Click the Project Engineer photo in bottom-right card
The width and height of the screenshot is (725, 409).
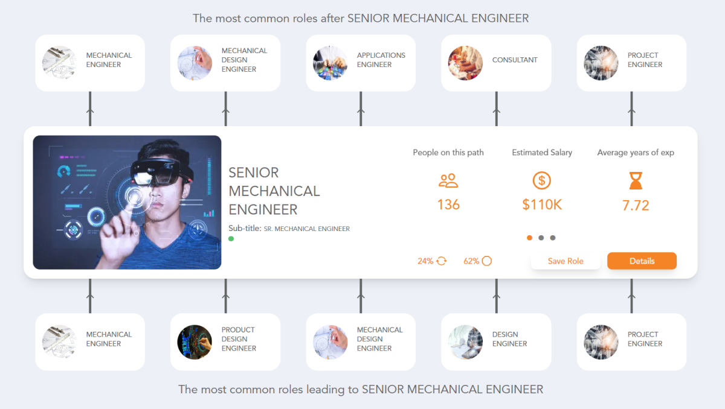(x=601, y=341)
